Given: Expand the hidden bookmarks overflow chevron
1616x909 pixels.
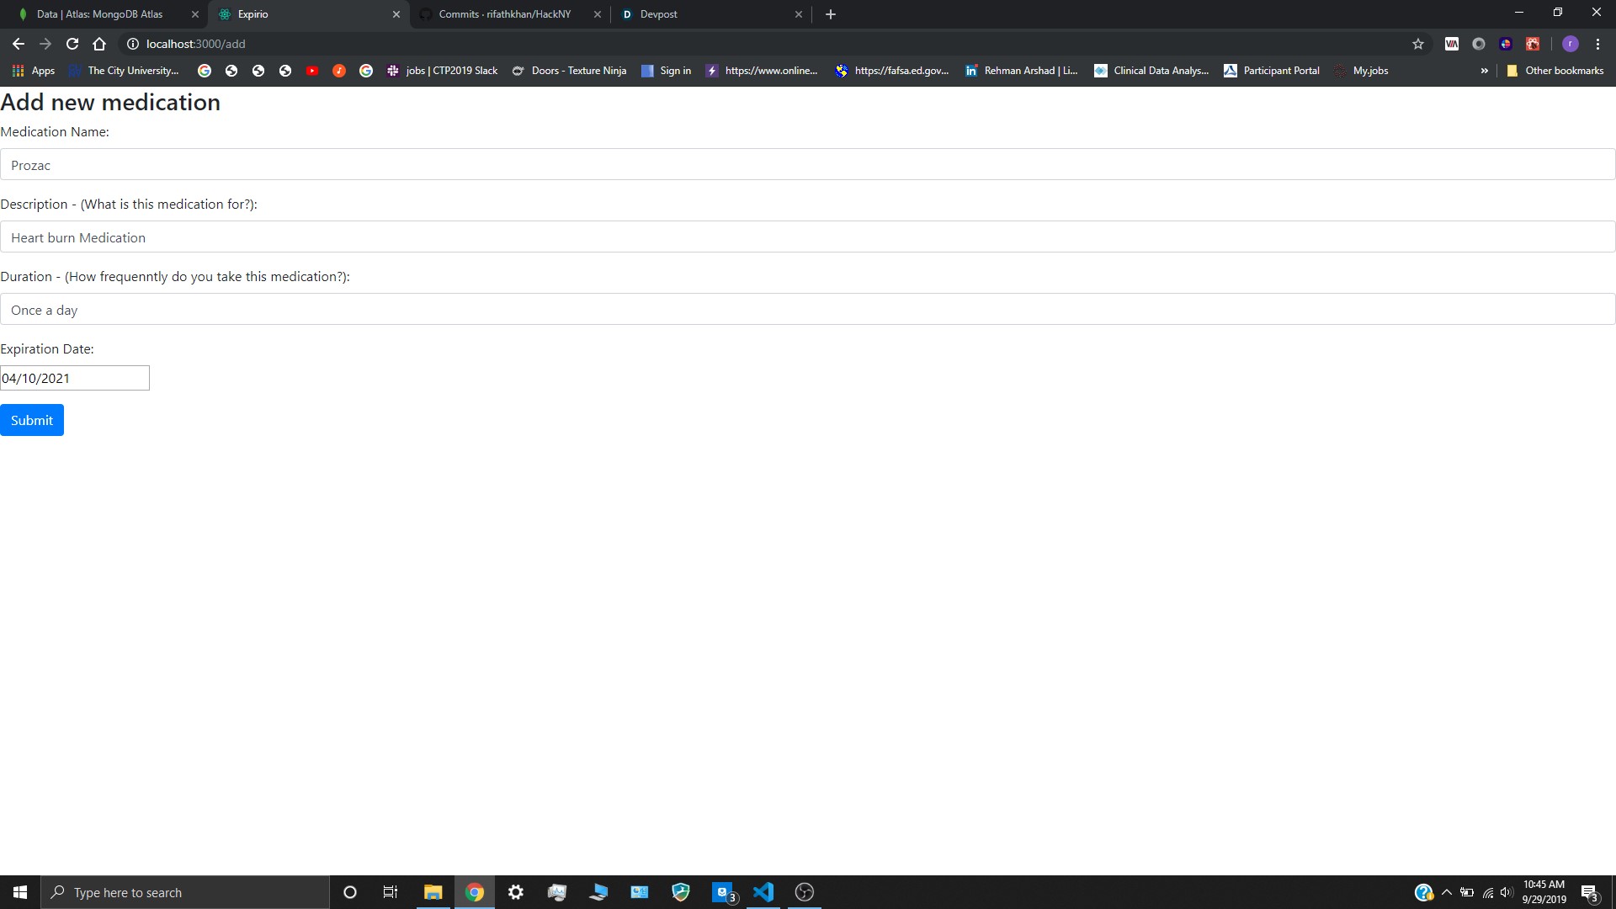Looking at the screenshot, I should [x=1484, y=71].
